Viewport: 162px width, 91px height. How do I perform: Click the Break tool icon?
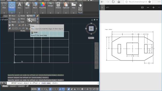(13, 28)
